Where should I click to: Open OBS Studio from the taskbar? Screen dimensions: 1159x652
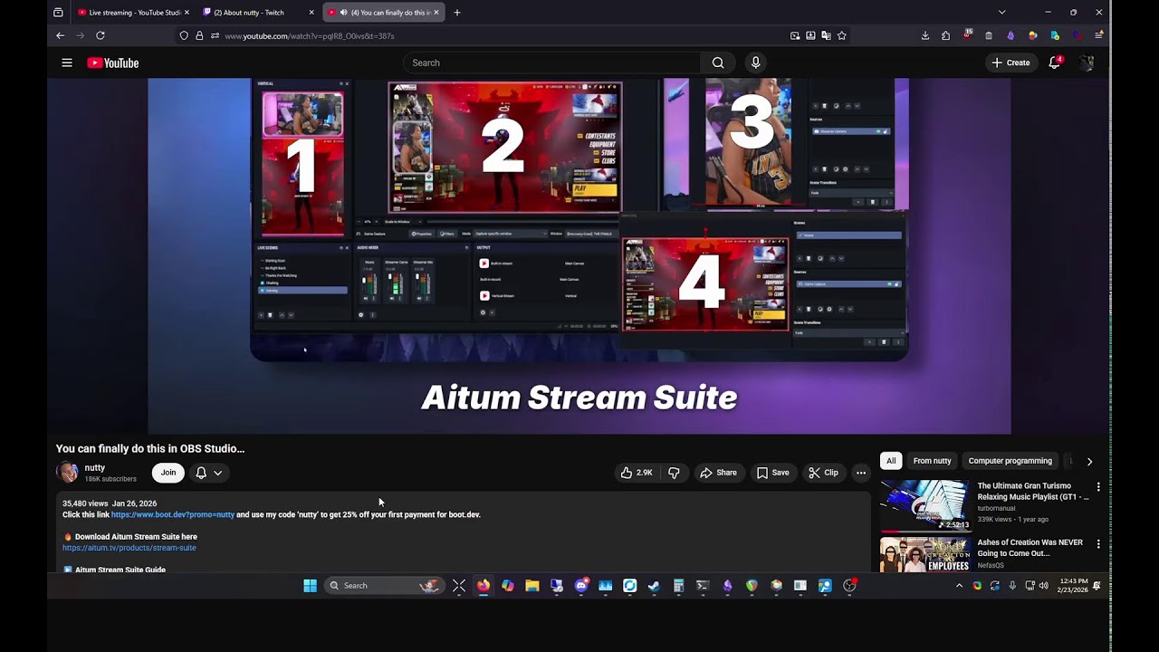(849, 586)
